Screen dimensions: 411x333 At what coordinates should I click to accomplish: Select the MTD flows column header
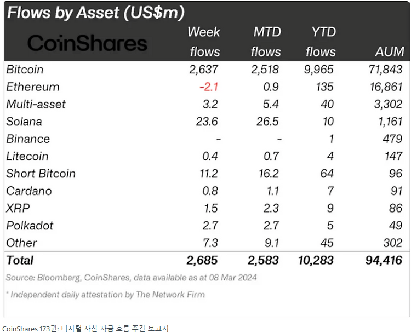coord(266,42)
